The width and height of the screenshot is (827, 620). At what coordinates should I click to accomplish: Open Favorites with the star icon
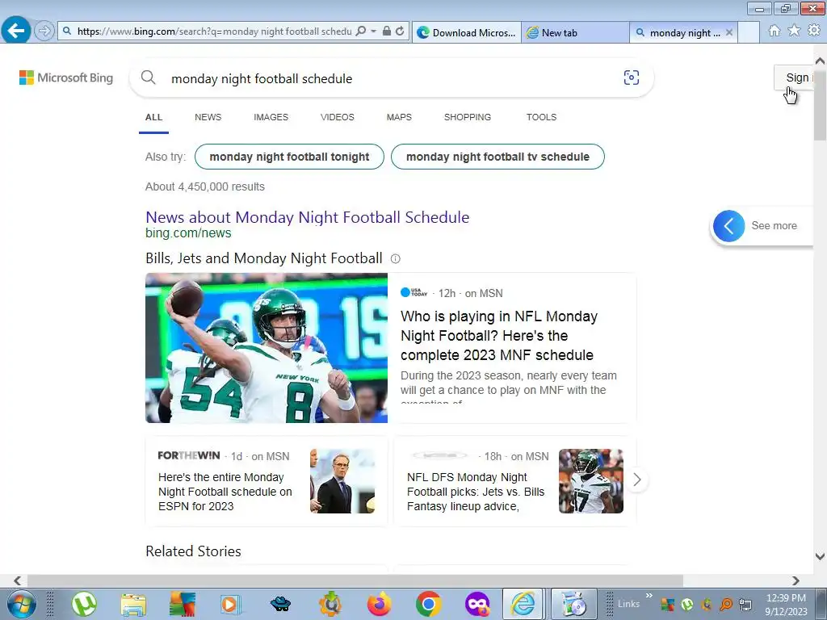794,31
